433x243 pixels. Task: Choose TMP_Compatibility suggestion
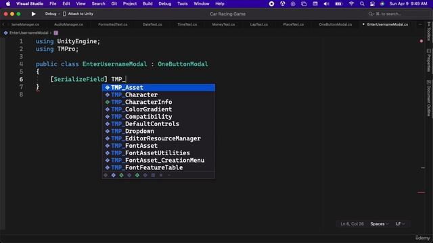pyautogui.click(x=158, y=117)
